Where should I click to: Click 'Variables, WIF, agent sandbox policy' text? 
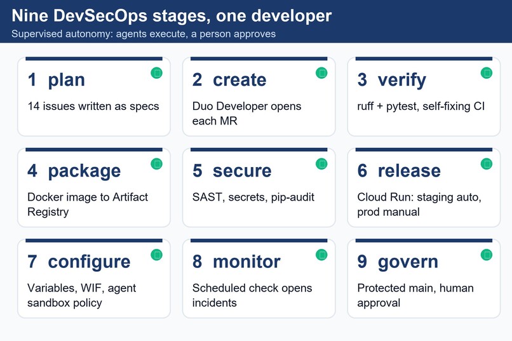[x=82, y=295]
